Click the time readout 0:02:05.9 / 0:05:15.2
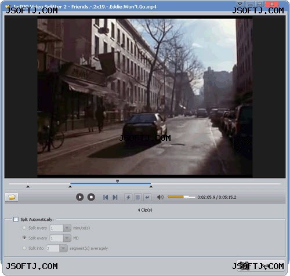This screenshot has height=276, width=290. point(217,197)
